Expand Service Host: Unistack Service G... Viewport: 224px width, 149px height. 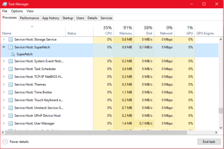4,108
